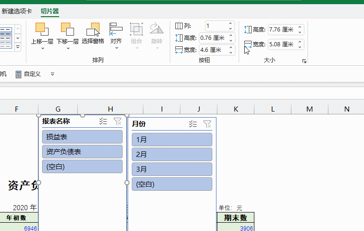The height and width of the screenshot is (231, 364).
Task: Select 损益表 in the 报表名称 slicer
Action: pyautogui.click(x=82, y=137)
